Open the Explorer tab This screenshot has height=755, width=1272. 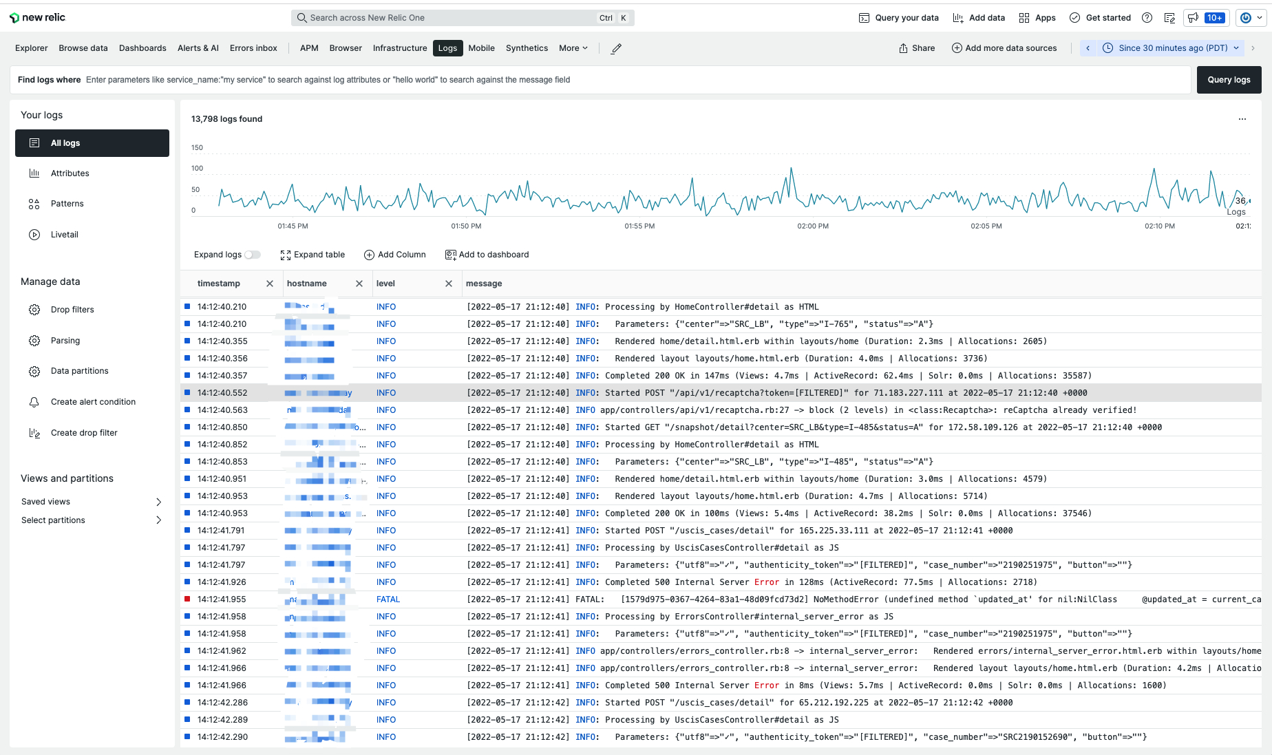[32, 48]
